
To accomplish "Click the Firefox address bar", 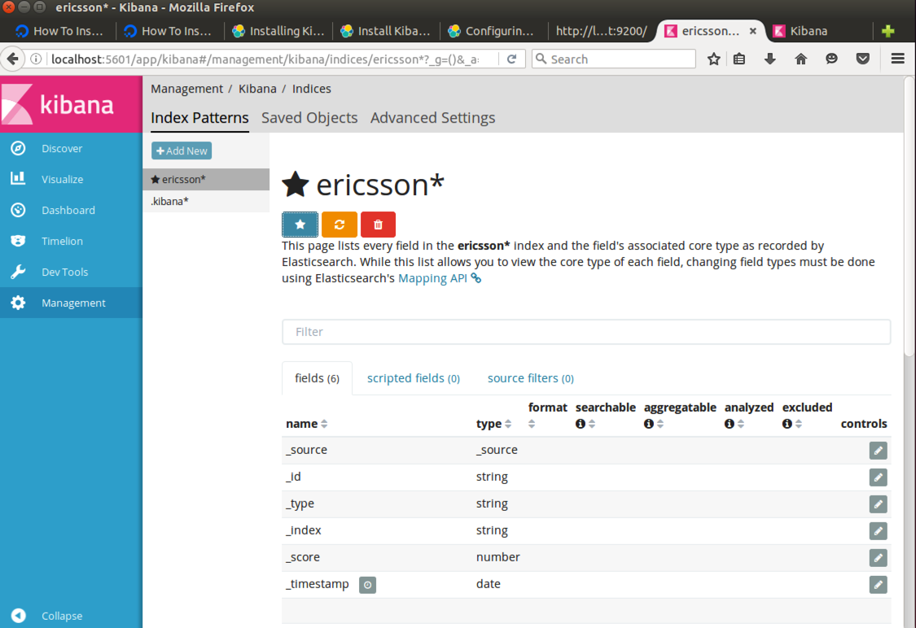I will (x=265, y=59).
